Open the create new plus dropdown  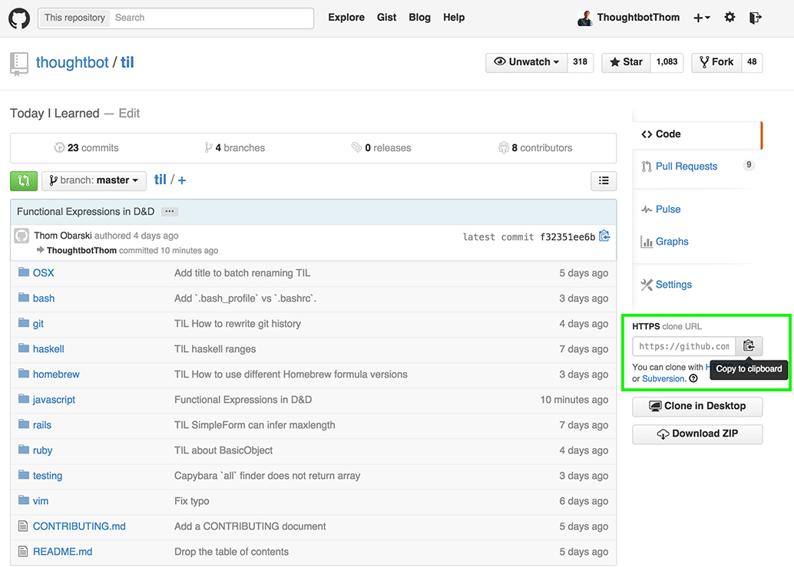[701, 18]
